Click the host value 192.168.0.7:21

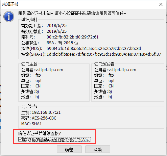(46, 112)
